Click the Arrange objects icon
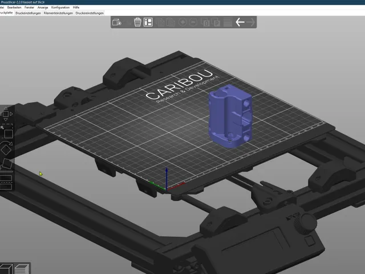 pyautogui.click(x=148, y=22)
